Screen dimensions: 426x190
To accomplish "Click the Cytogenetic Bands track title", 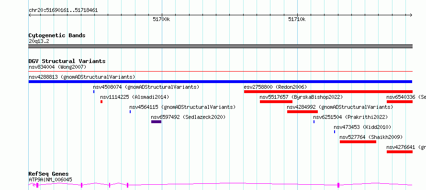I will click(57, 35).
